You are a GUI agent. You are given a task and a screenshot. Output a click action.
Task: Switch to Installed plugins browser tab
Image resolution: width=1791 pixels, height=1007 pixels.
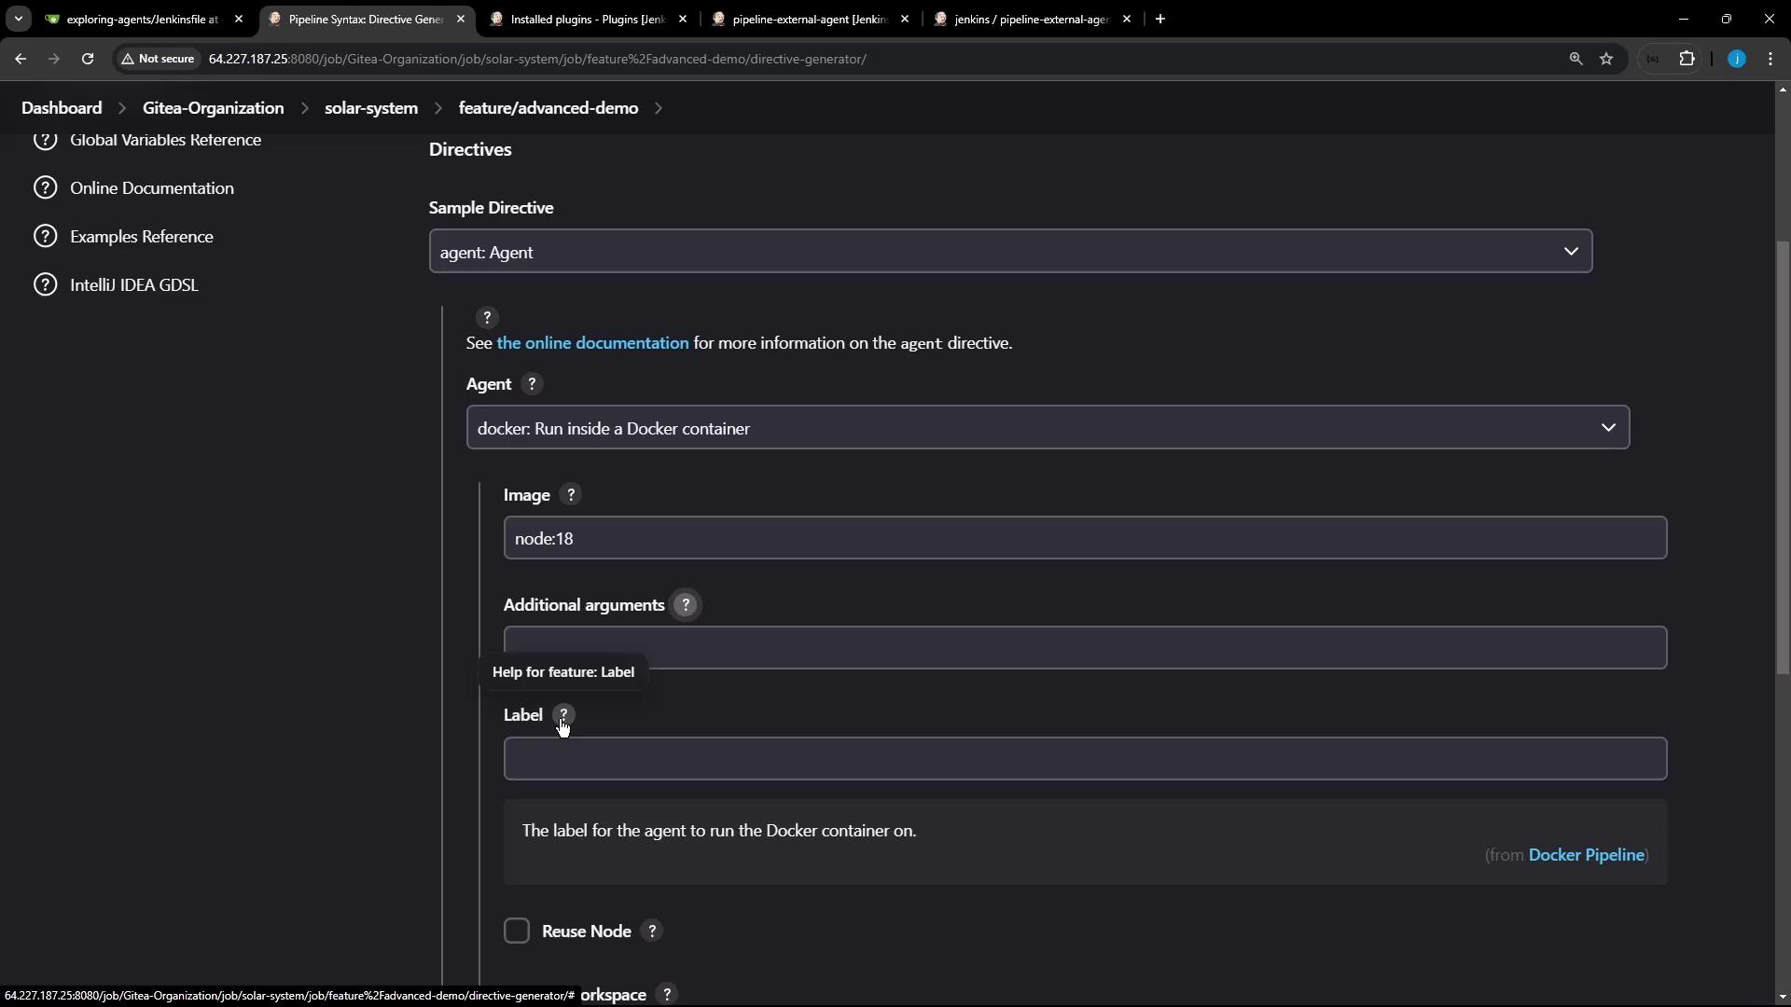click(588, 19)
